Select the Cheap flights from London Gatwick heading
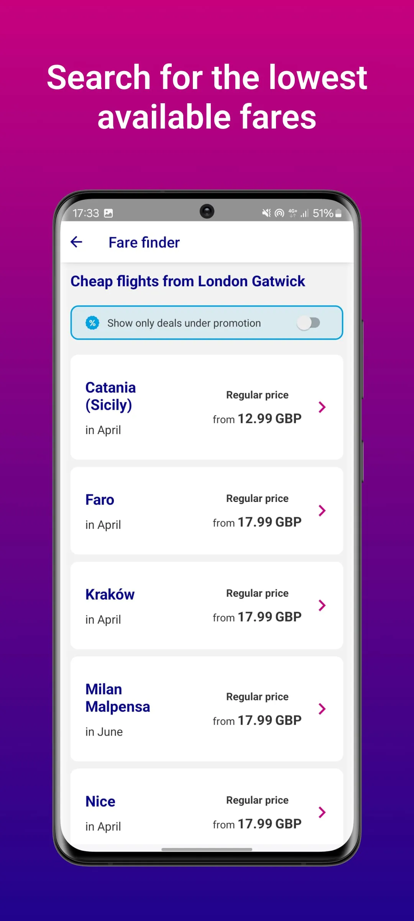The image size is (414, 921). pyautogui.click(x=187, y=281)
